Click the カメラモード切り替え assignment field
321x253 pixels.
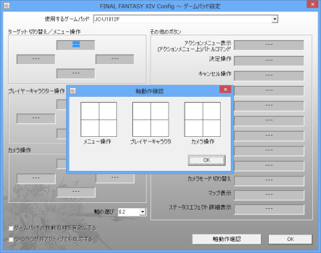(269, 181)
